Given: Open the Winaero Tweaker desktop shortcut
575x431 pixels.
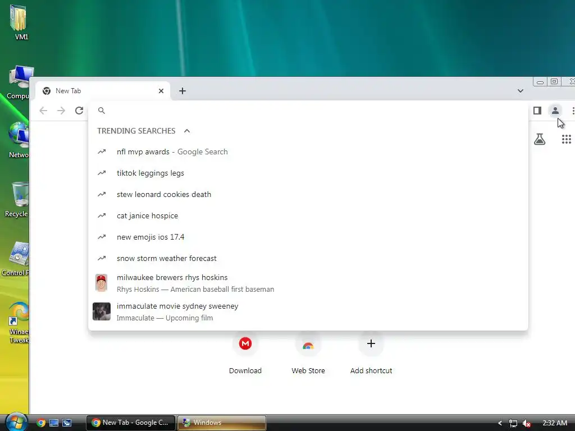Looking at the screenshot, I should tap(19, 323).
